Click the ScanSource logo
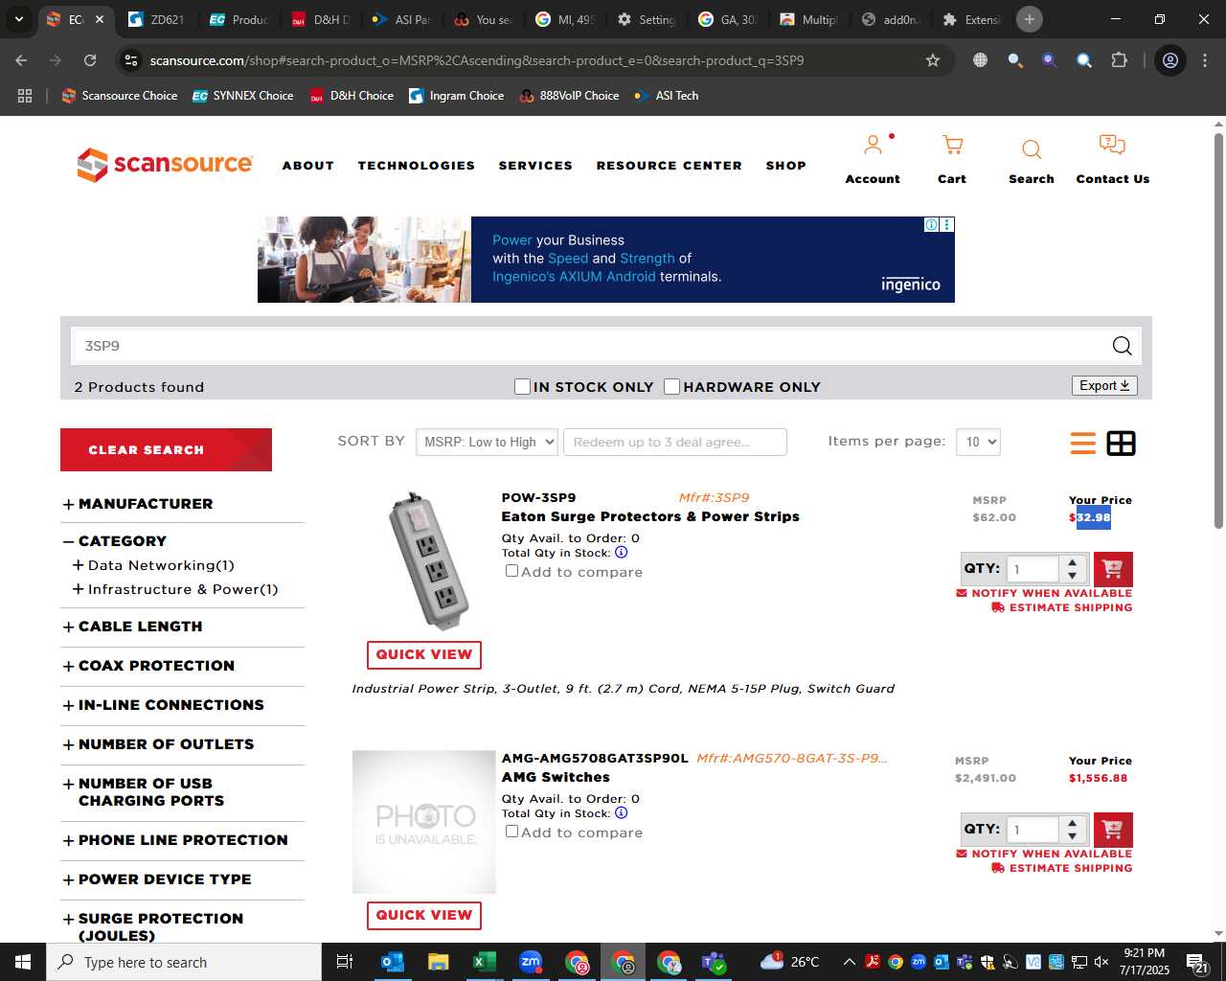Screen dimensions: 1226x981 click(x=165, y=165)
